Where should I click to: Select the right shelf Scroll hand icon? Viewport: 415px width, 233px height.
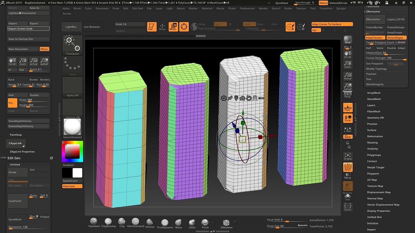click(x=348, y=54)
